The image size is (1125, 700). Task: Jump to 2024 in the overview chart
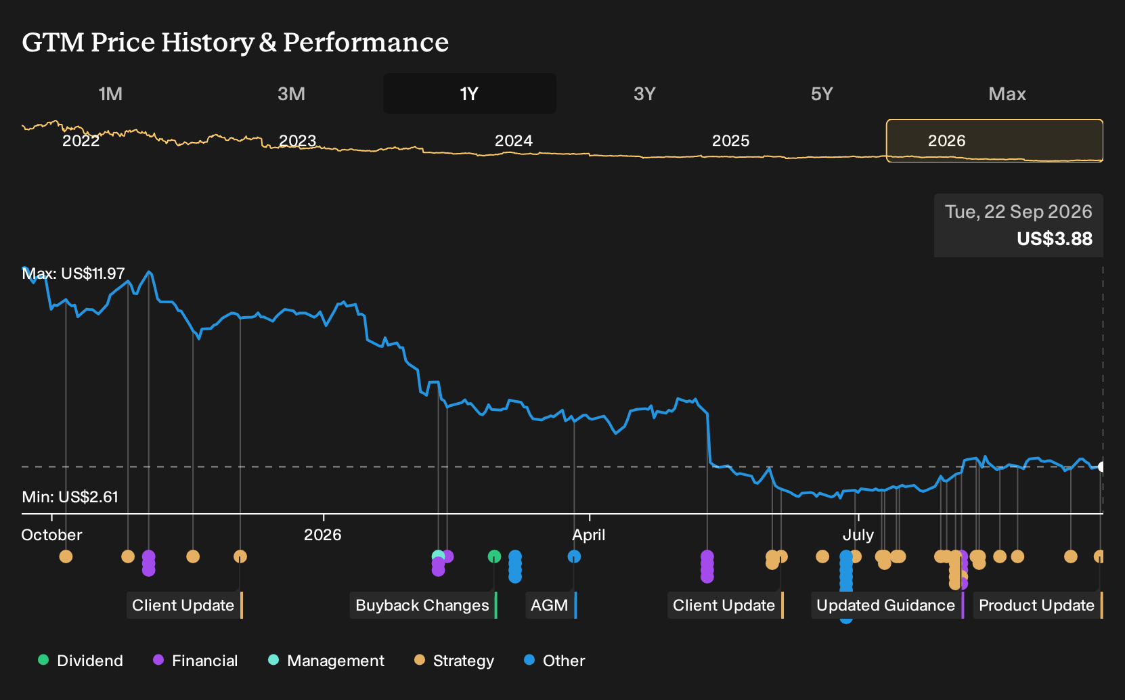[x=513, y=141]
